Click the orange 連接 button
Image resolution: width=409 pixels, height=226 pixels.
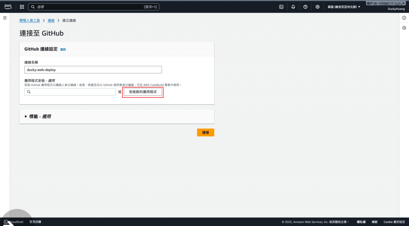(x=206, y=133)
